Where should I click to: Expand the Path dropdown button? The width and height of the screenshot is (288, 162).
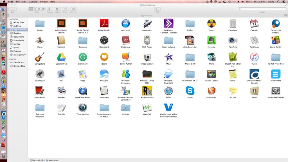[x=157, y=9]
